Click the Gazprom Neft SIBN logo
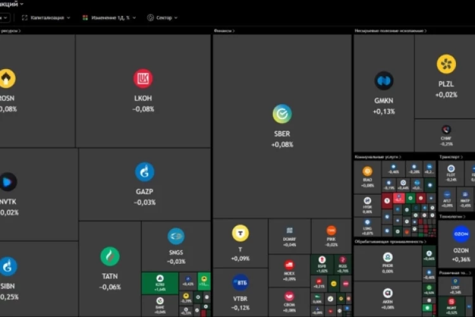The image size is (475, 317). coord(8,266)
